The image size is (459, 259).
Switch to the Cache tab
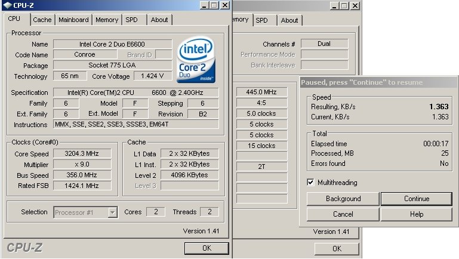point(42,20)
